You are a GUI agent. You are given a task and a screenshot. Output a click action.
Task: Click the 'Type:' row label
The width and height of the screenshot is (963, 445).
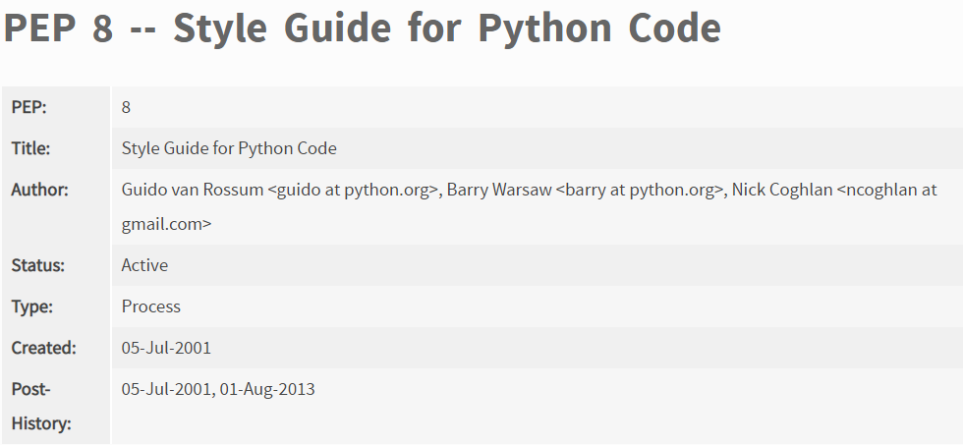click(31, 306)
